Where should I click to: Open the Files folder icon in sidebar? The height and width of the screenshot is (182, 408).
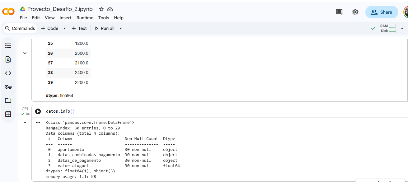tap(8, 100)
